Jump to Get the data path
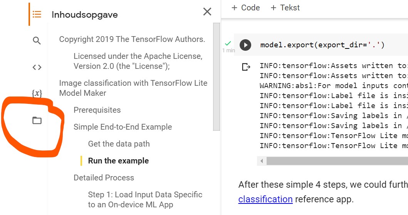The image size is (408, 215). point(119,144)
